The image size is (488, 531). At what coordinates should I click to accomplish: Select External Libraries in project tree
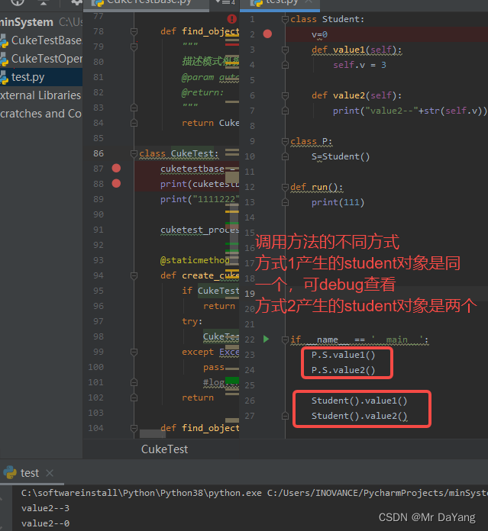click(40, 95)
